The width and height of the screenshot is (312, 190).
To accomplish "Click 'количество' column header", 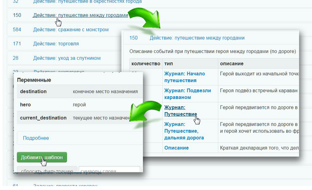I will [x=146, y=64].
